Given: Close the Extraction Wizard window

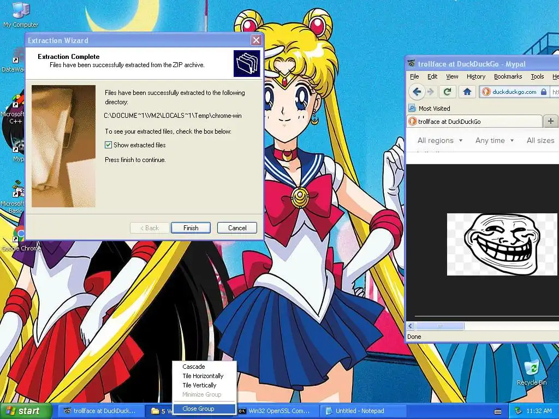Looking at the screenshot, I should coord(256,40).
